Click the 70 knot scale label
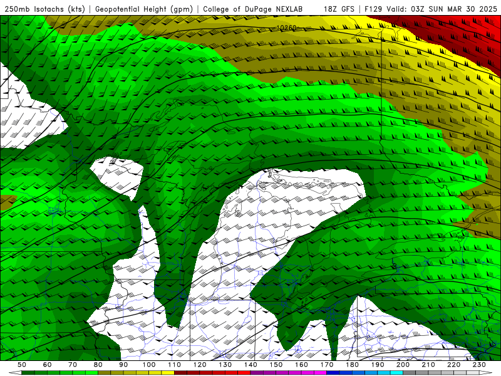Image resolution: width=501 pixels, height=376 pixels. tap(73, 365)
